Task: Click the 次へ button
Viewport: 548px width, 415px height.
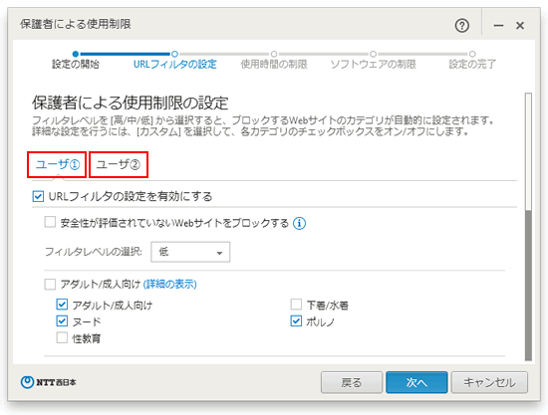Action: (416, 382)
